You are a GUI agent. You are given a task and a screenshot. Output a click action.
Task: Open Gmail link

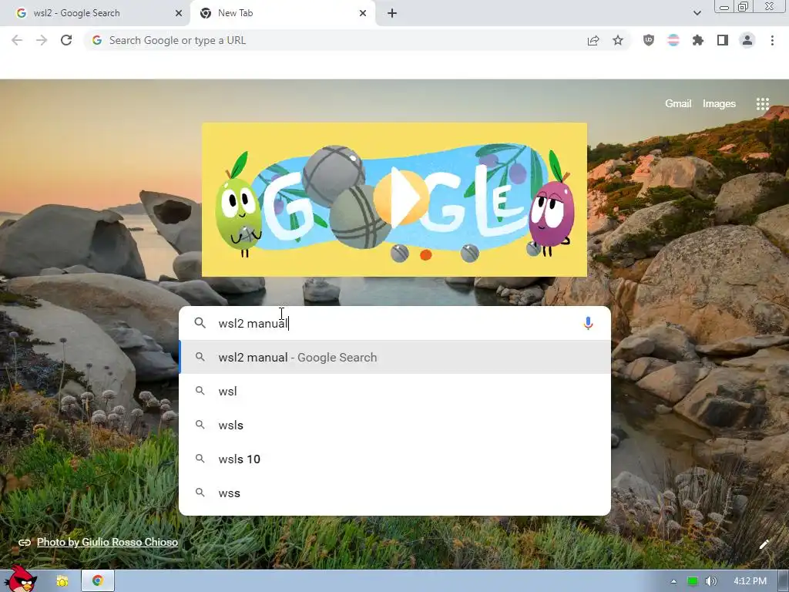[678, 104]
